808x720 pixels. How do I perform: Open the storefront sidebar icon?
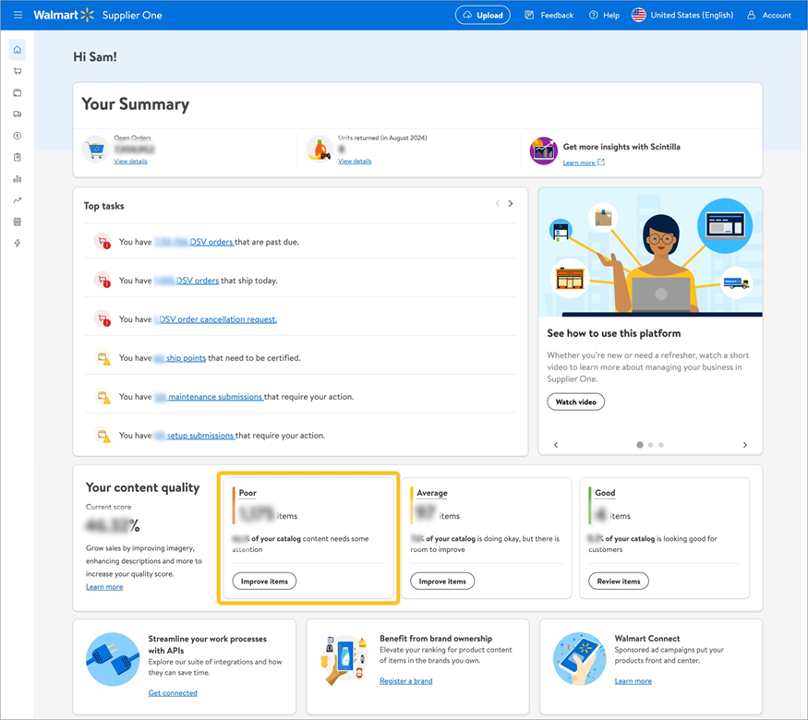click(x=18, y=222)
